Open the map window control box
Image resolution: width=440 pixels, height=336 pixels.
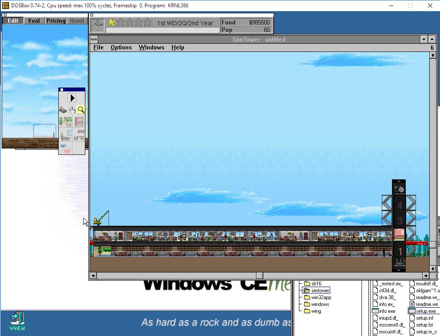coord(5,15)
